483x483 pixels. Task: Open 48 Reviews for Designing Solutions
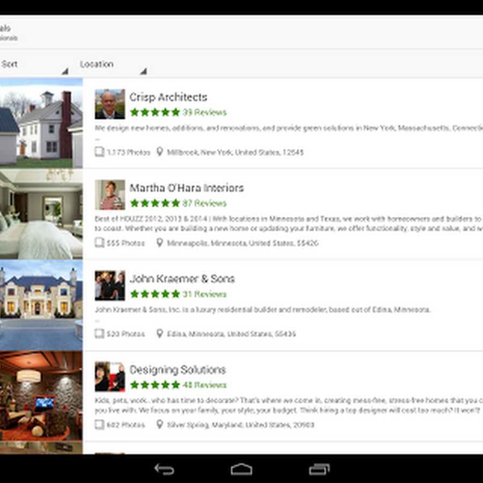pos(204,385)
